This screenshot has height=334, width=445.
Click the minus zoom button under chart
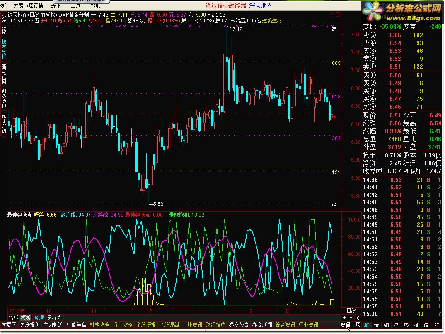pos(351,318)
